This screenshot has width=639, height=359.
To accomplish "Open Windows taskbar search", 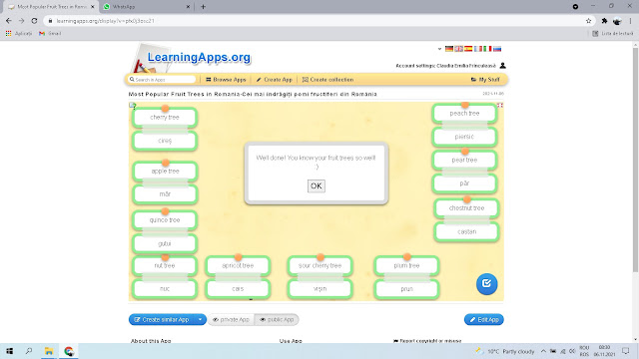I will pos(29,351).
